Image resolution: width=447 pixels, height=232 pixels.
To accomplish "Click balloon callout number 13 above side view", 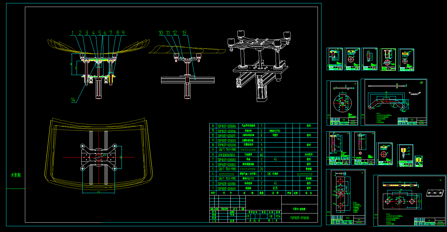I will point(184,33).
